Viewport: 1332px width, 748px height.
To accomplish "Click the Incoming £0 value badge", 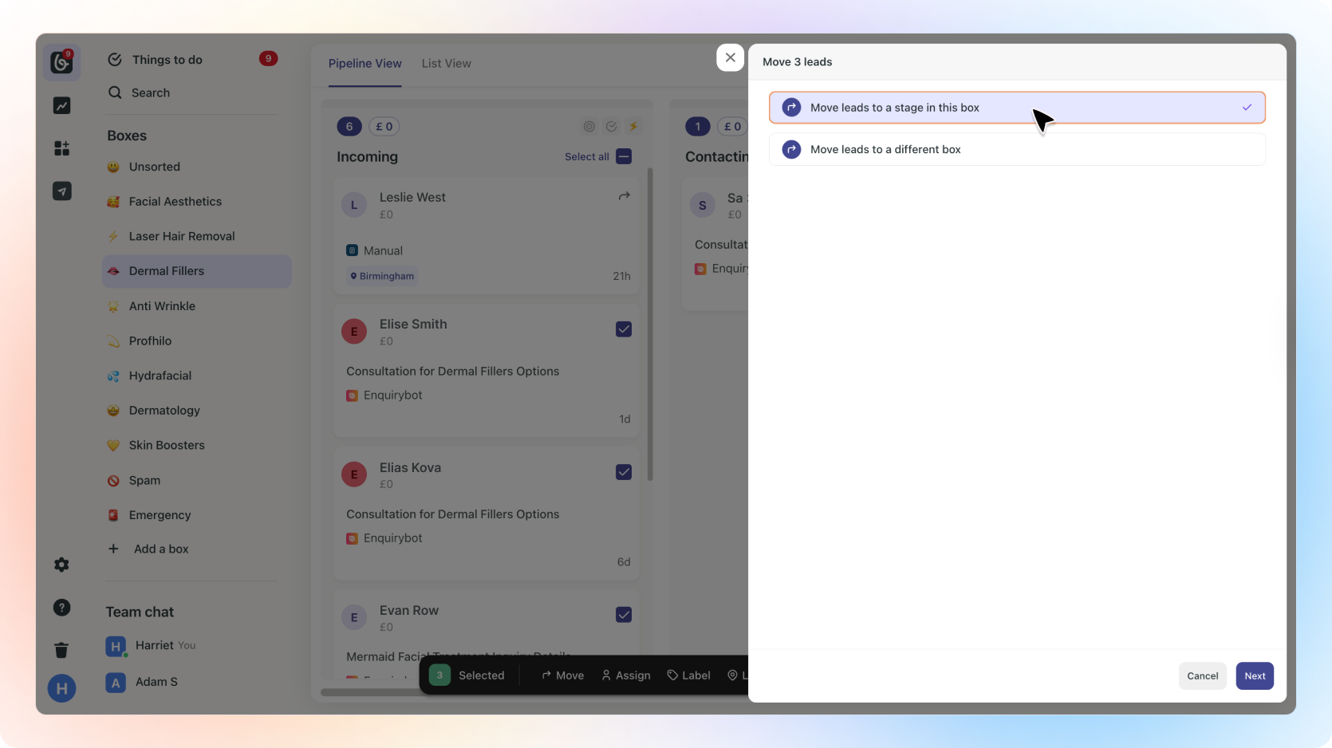I will pyautogui.click(x=384, y=126).
